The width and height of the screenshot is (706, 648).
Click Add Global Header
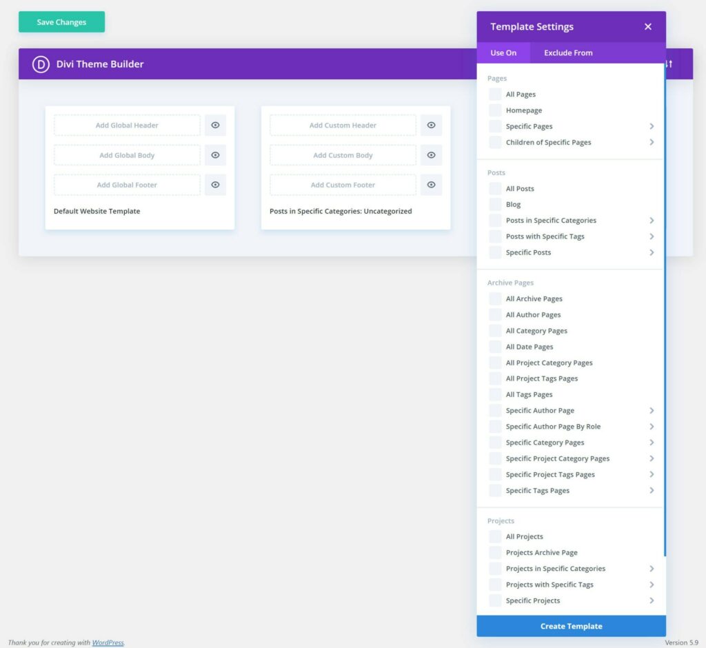point(127,125)
